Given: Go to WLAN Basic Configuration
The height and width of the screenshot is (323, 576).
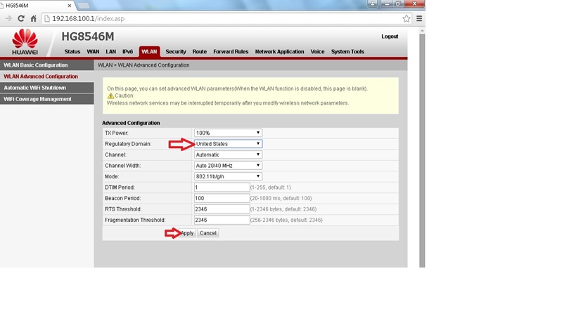Looking at the screenshot, I should point(47,65).
